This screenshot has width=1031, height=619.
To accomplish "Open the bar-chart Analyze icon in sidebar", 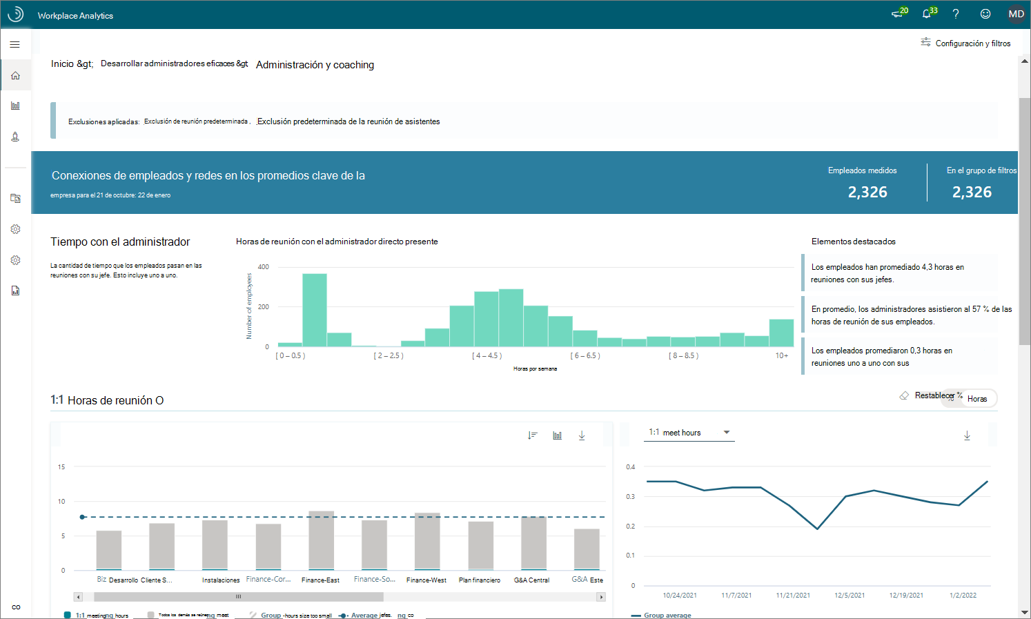I will 15,106.
